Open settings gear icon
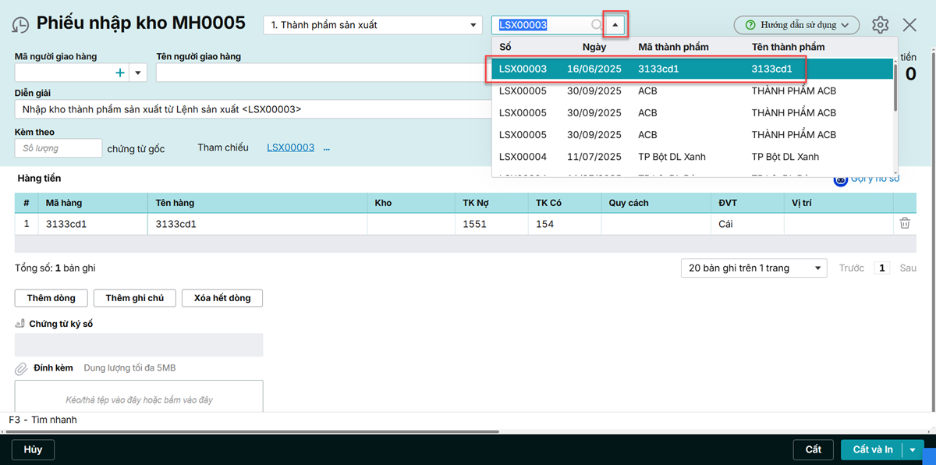Image resolution: width=936 pixels, height=465 pixels. (x=880, y=25)
